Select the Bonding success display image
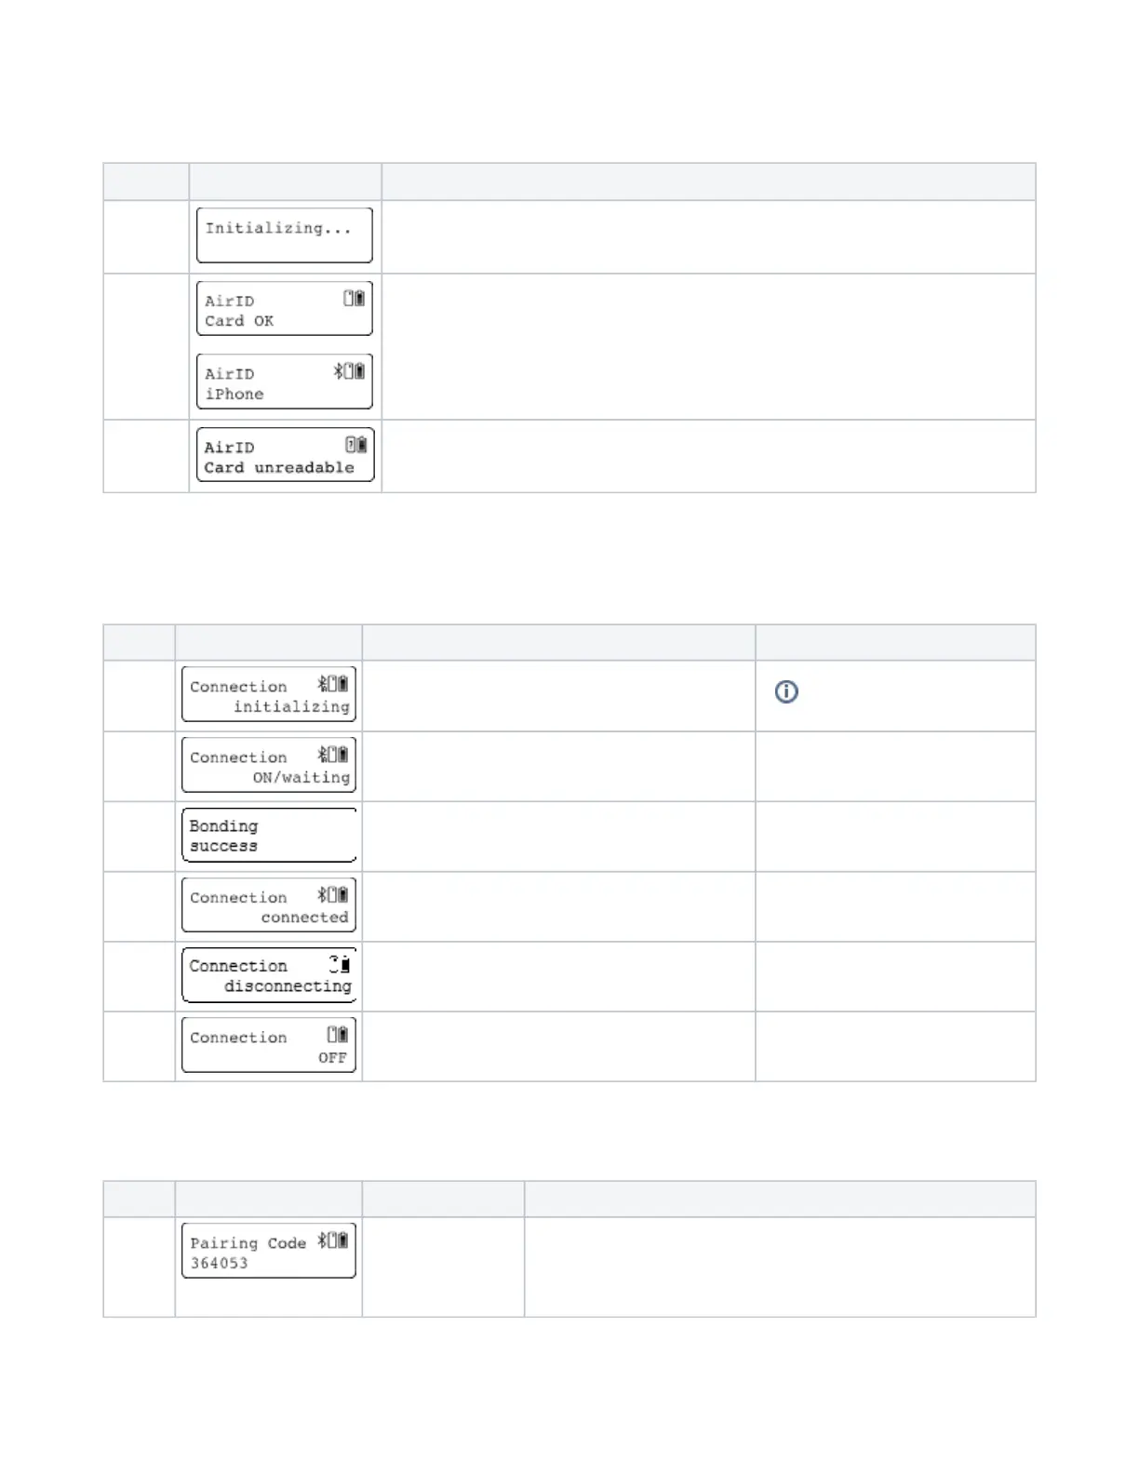The width and height of the screenshot is (1139, 1474). 269,835
